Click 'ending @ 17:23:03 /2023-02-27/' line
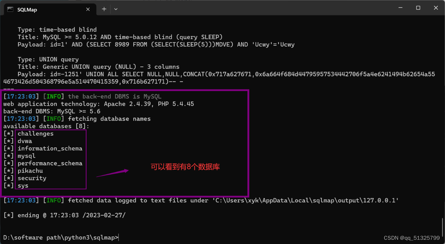The height and width of the screenshot is (244, 445). click(64, 215)
